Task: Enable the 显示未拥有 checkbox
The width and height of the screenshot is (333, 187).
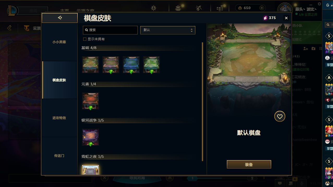Action: click(x=84, y=39)
